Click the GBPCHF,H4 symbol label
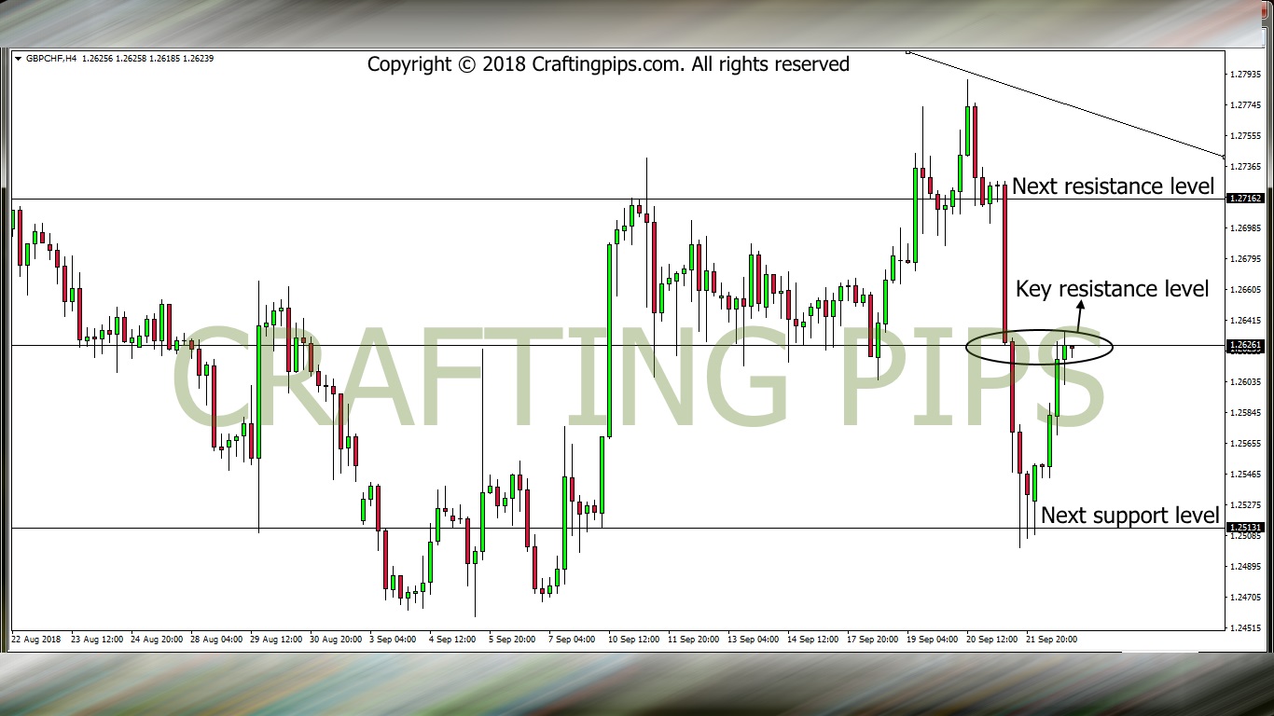 tap(51, 59)
